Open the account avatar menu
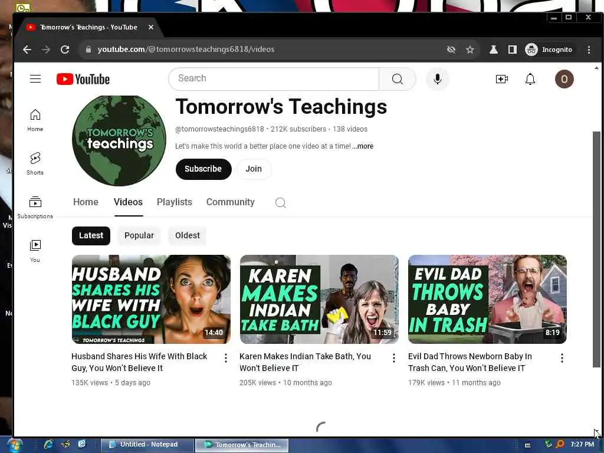 pos(564,79)
